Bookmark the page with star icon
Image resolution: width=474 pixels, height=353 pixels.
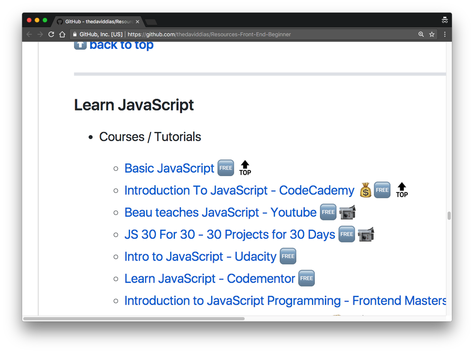[x=432, y=34]
